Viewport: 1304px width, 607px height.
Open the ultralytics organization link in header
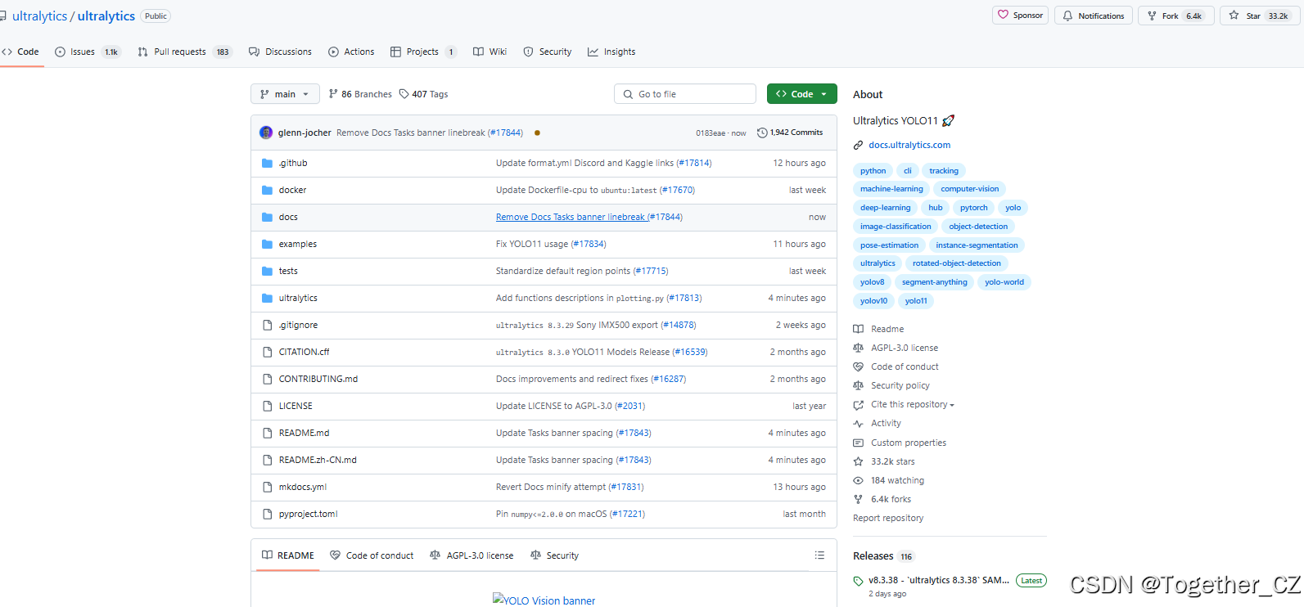click(x=40, y=16)
